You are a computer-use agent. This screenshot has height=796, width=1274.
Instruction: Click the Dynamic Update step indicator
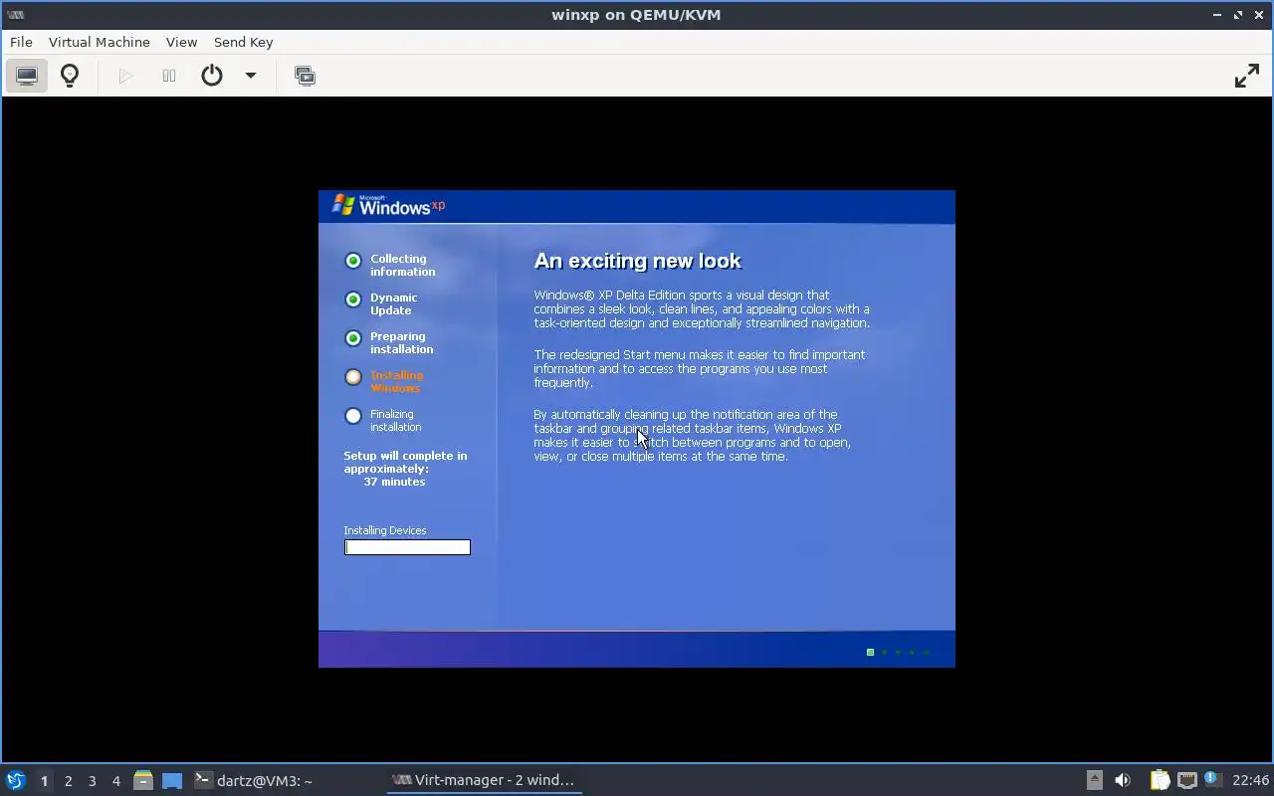coord(352,299)
